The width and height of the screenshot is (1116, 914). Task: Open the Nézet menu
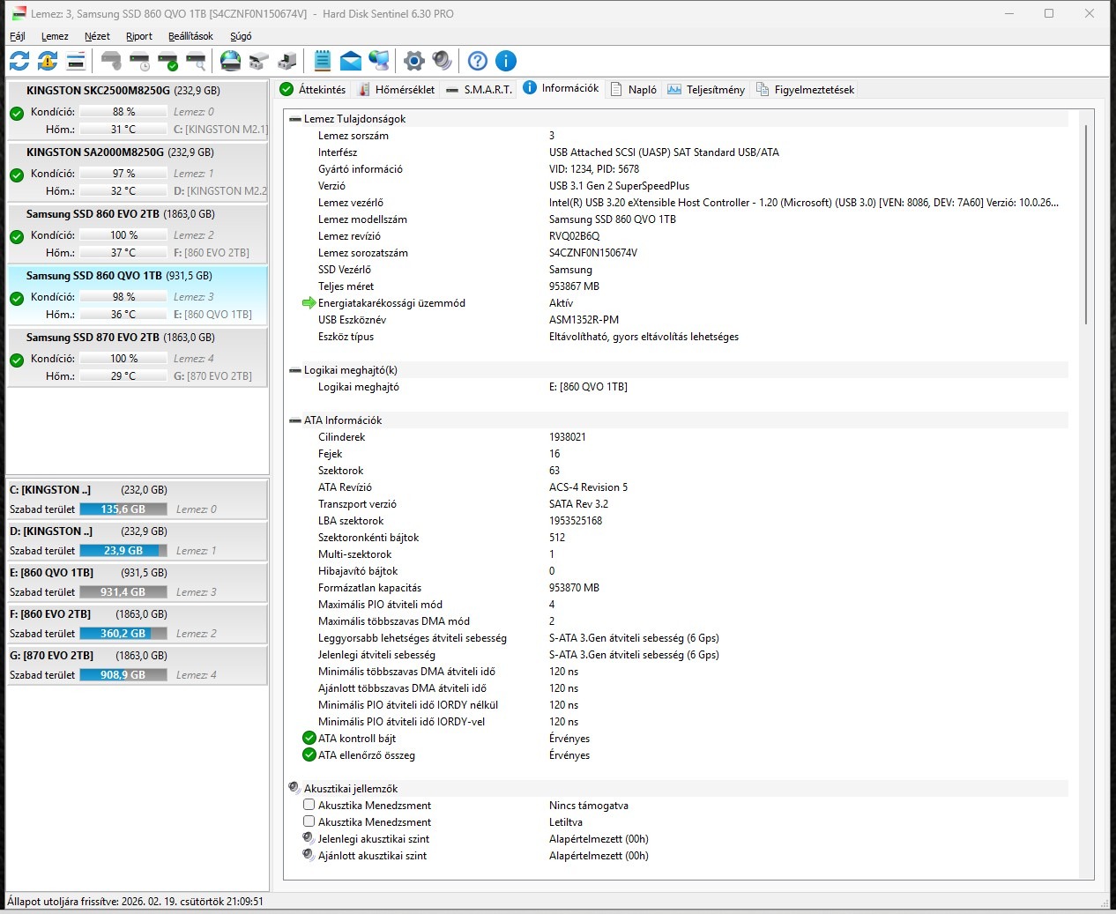(97, 36)
